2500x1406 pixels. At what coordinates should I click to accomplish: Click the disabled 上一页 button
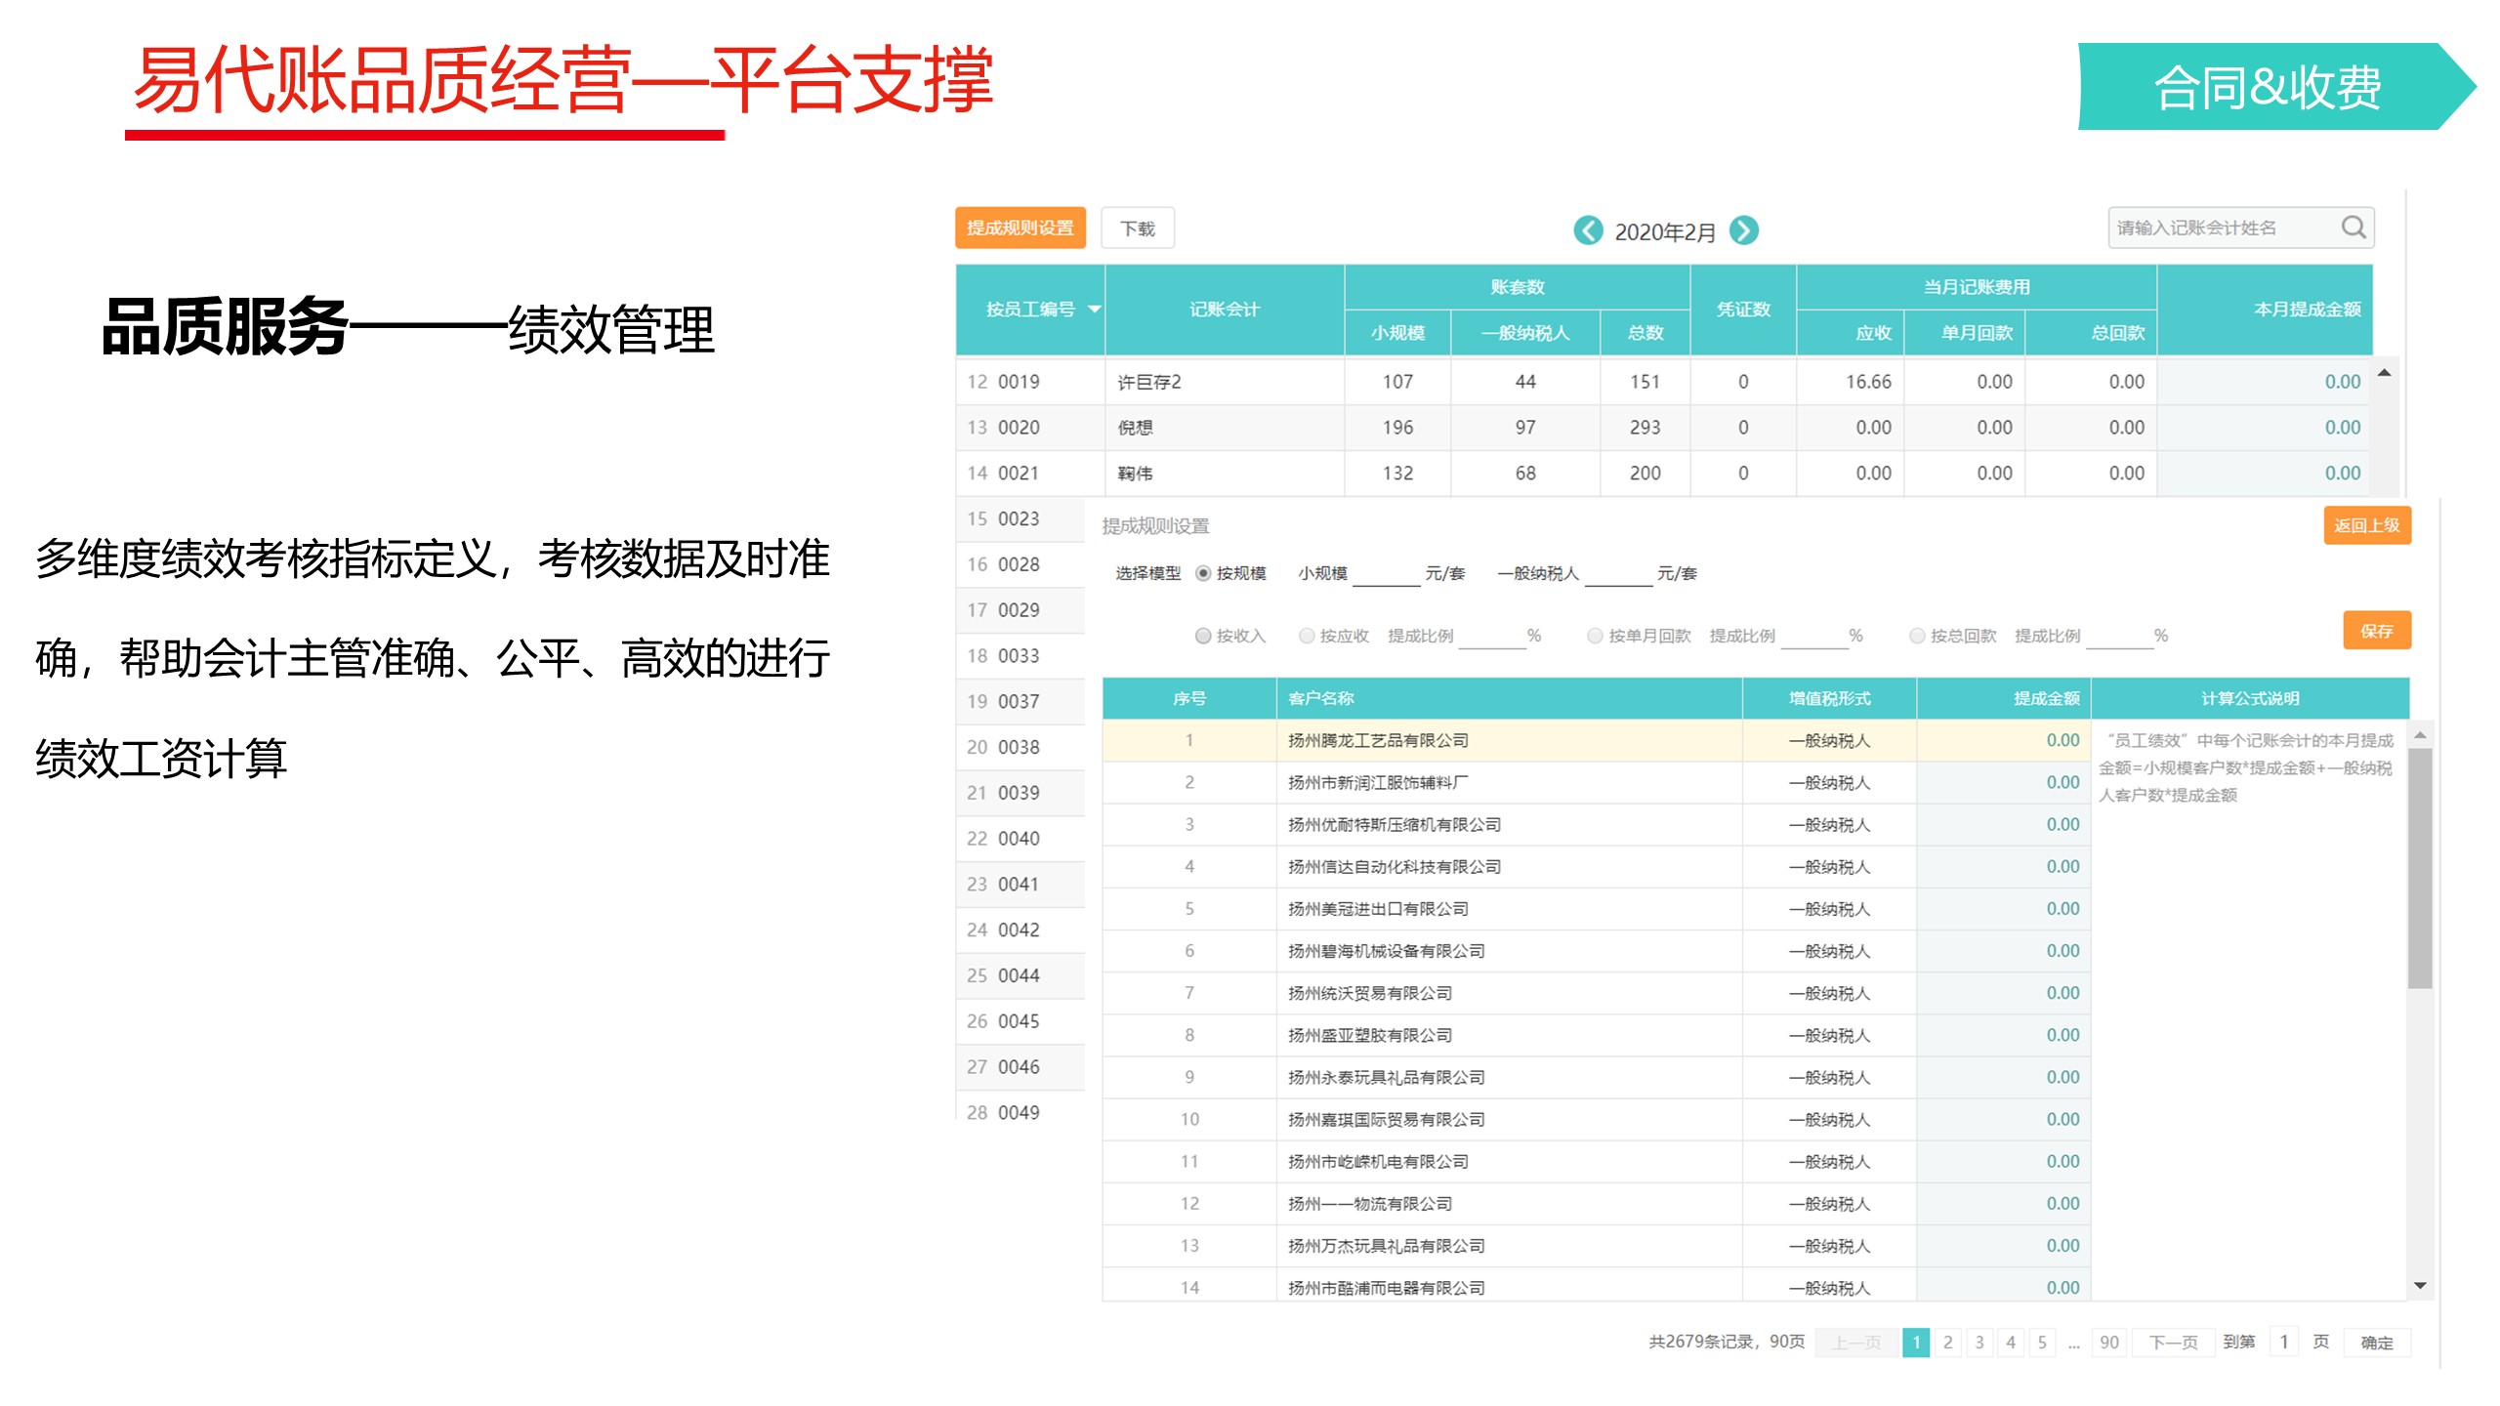(x=1856, y=1343)
